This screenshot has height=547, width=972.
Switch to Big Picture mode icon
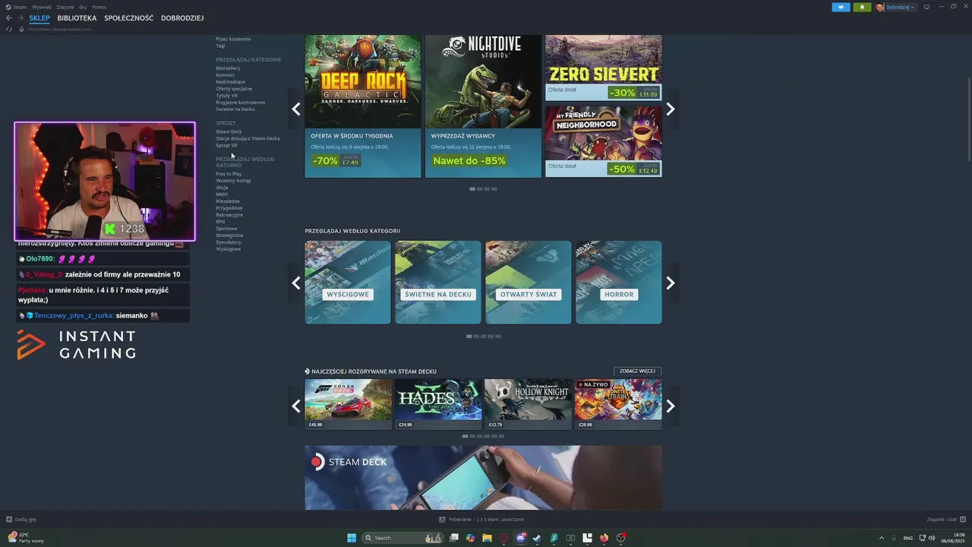tap(926, 7)
